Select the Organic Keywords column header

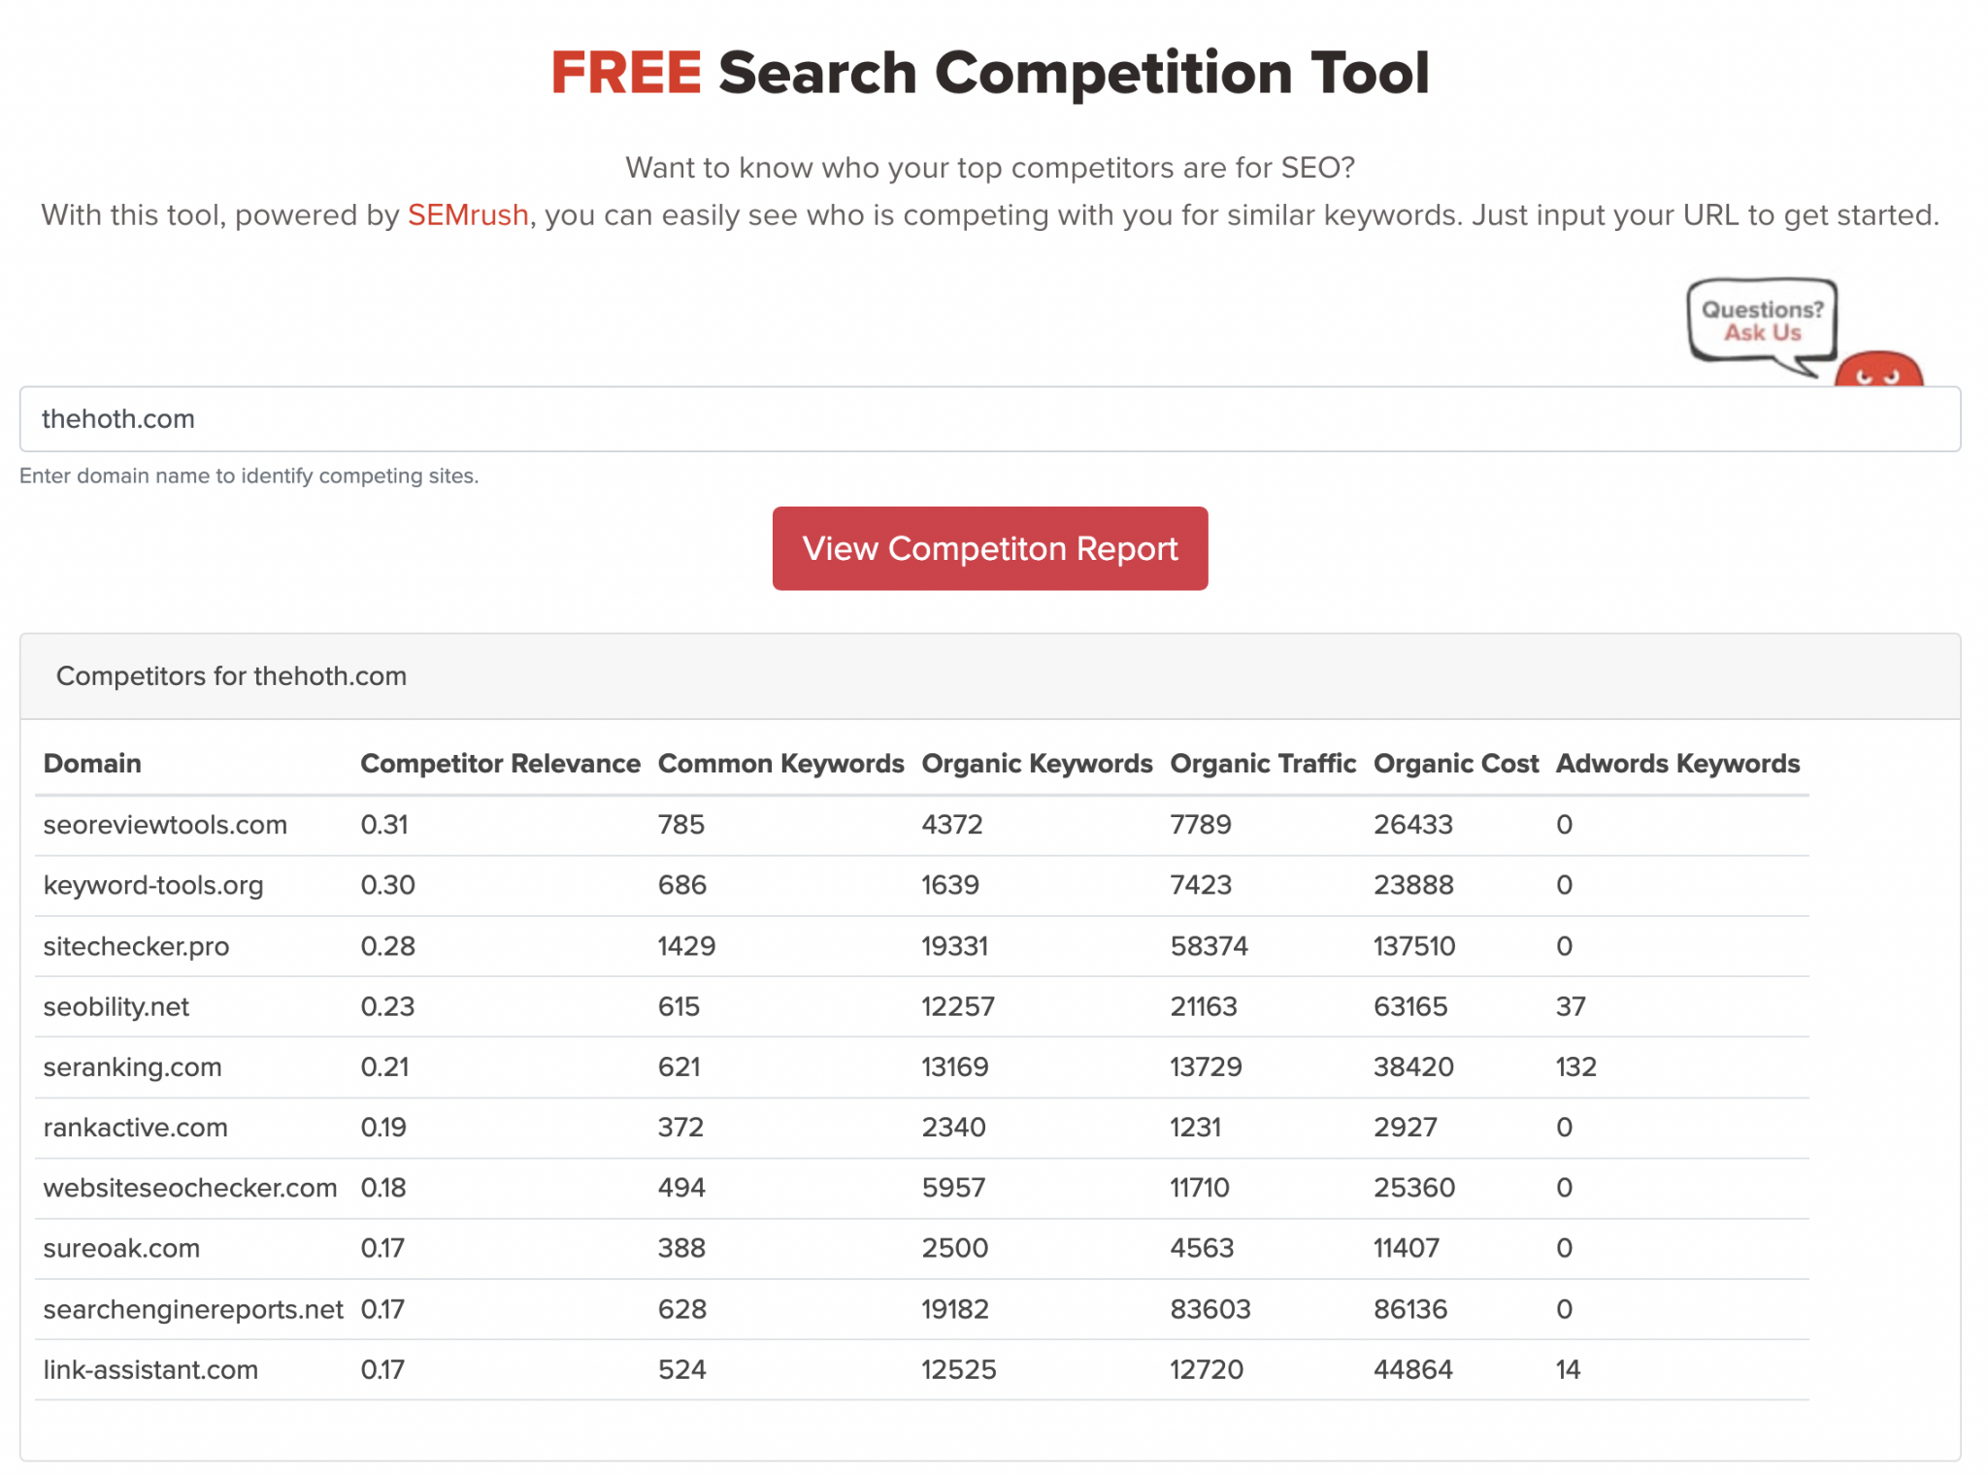1037,764
